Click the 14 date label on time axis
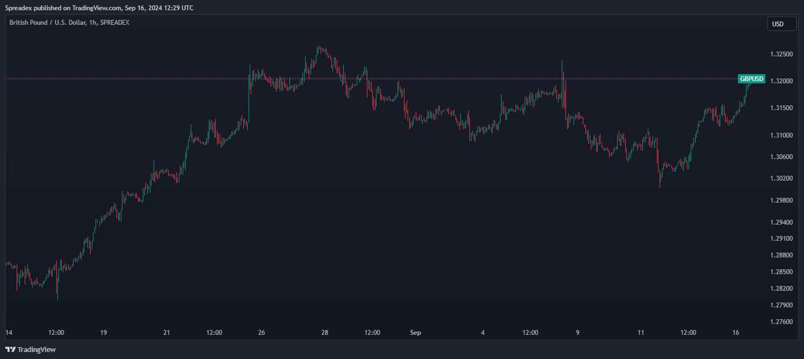Viewport: 804px width, 359px height. pyautogui.click(x=9, y=333)
